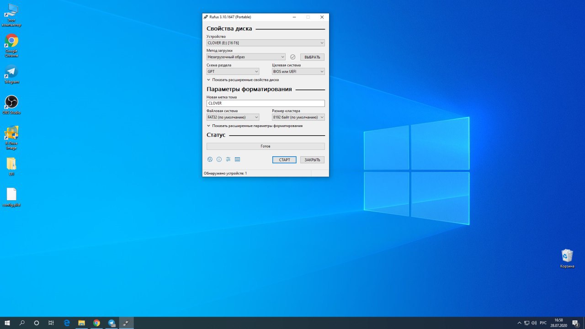Select config.plist file on desktop
The height and width of the screenshot is (329, 585).
tap(11, 197)
